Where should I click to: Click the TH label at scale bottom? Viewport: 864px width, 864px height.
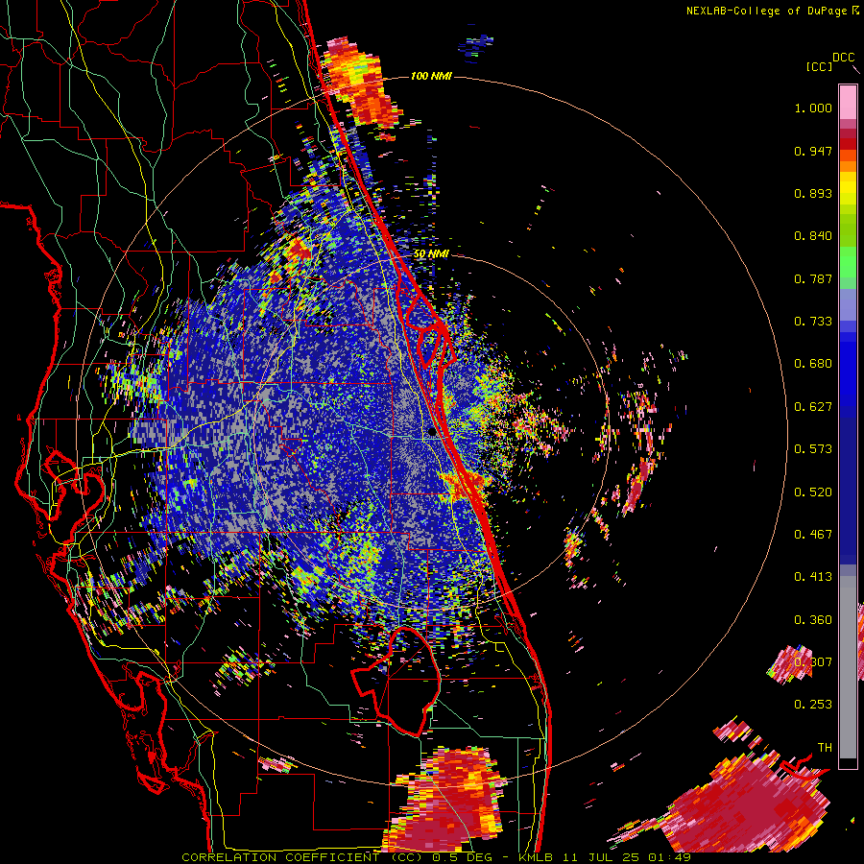825,748
